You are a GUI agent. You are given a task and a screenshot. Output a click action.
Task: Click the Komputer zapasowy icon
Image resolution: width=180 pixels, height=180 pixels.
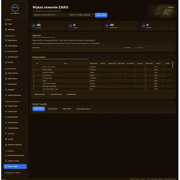point(6,145)
